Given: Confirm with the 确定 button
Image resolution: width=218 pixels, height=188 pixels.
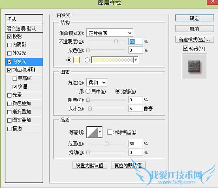Looking at the screenshot, I should tap(194, 18).
